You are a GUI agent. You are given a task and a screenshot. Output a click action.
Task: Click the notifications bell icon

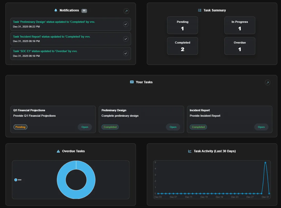click(56, 10)
